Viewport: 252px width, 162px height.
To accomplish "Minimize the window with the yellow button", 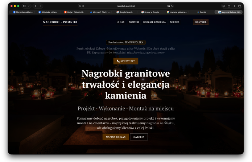I will [15, 6].
